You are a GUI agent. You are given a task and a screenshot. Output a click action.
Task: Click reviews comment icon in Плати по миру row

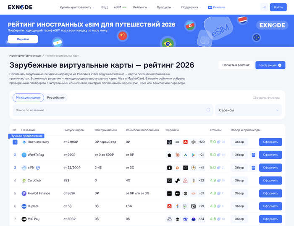tap(219, 142)
